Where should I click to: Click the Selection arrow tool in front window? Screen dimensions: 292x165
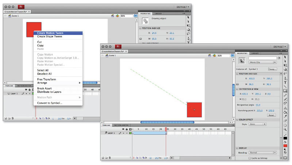(285, 57)
